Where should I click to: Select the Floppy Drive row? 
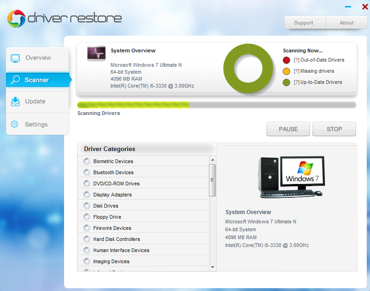(x=143, y=216)
